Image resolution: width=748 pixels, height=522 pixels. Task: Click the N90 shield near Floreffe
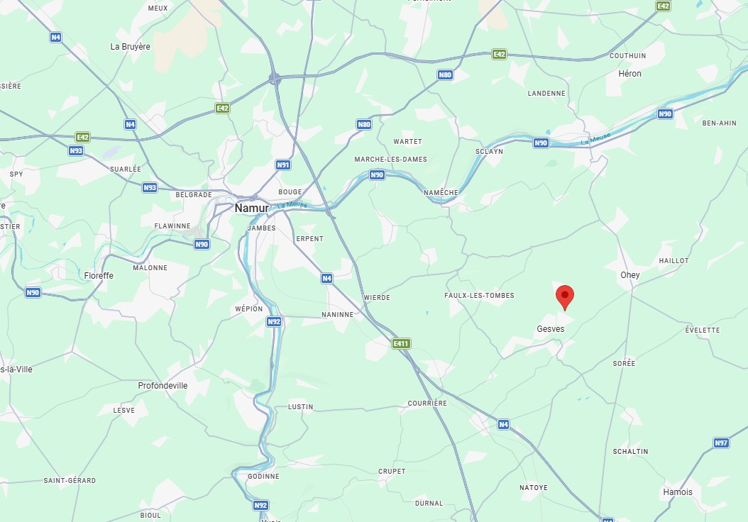tap(33, 292)
